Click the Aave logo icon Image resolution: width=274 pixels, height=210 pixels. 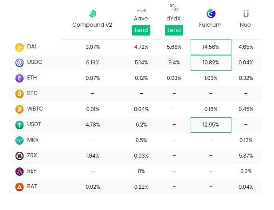[141, 10]
